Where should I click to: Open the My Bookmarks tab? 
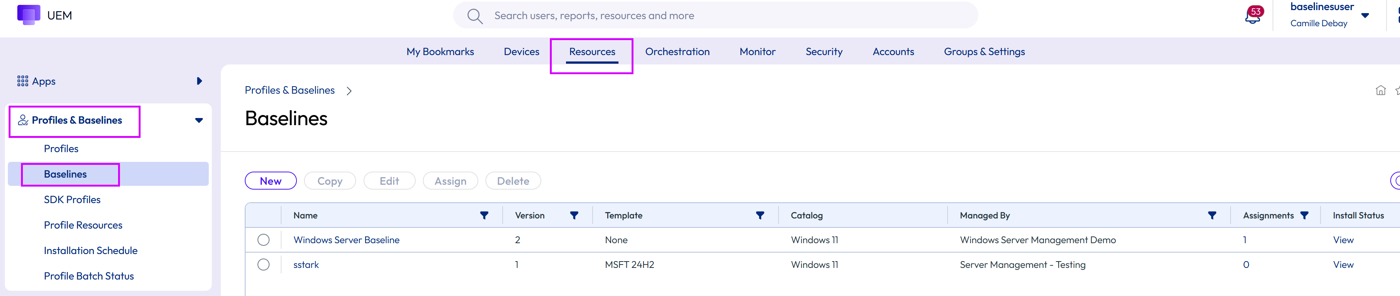pos(440,52)
